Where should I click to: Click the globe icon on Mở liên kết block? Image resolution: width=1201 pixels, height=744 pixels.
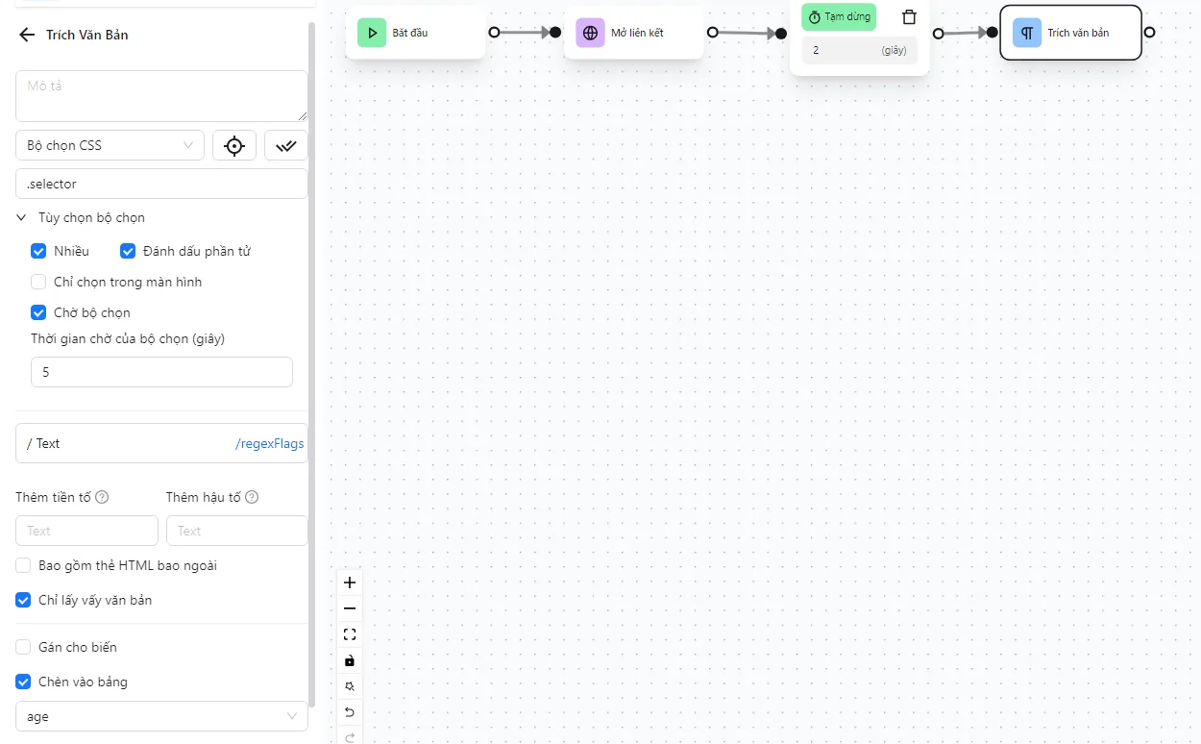click(589, 32)
